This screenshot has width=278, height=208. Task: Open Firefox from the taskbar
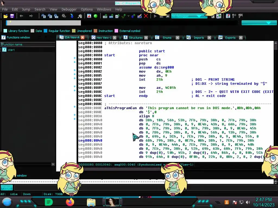70,202
